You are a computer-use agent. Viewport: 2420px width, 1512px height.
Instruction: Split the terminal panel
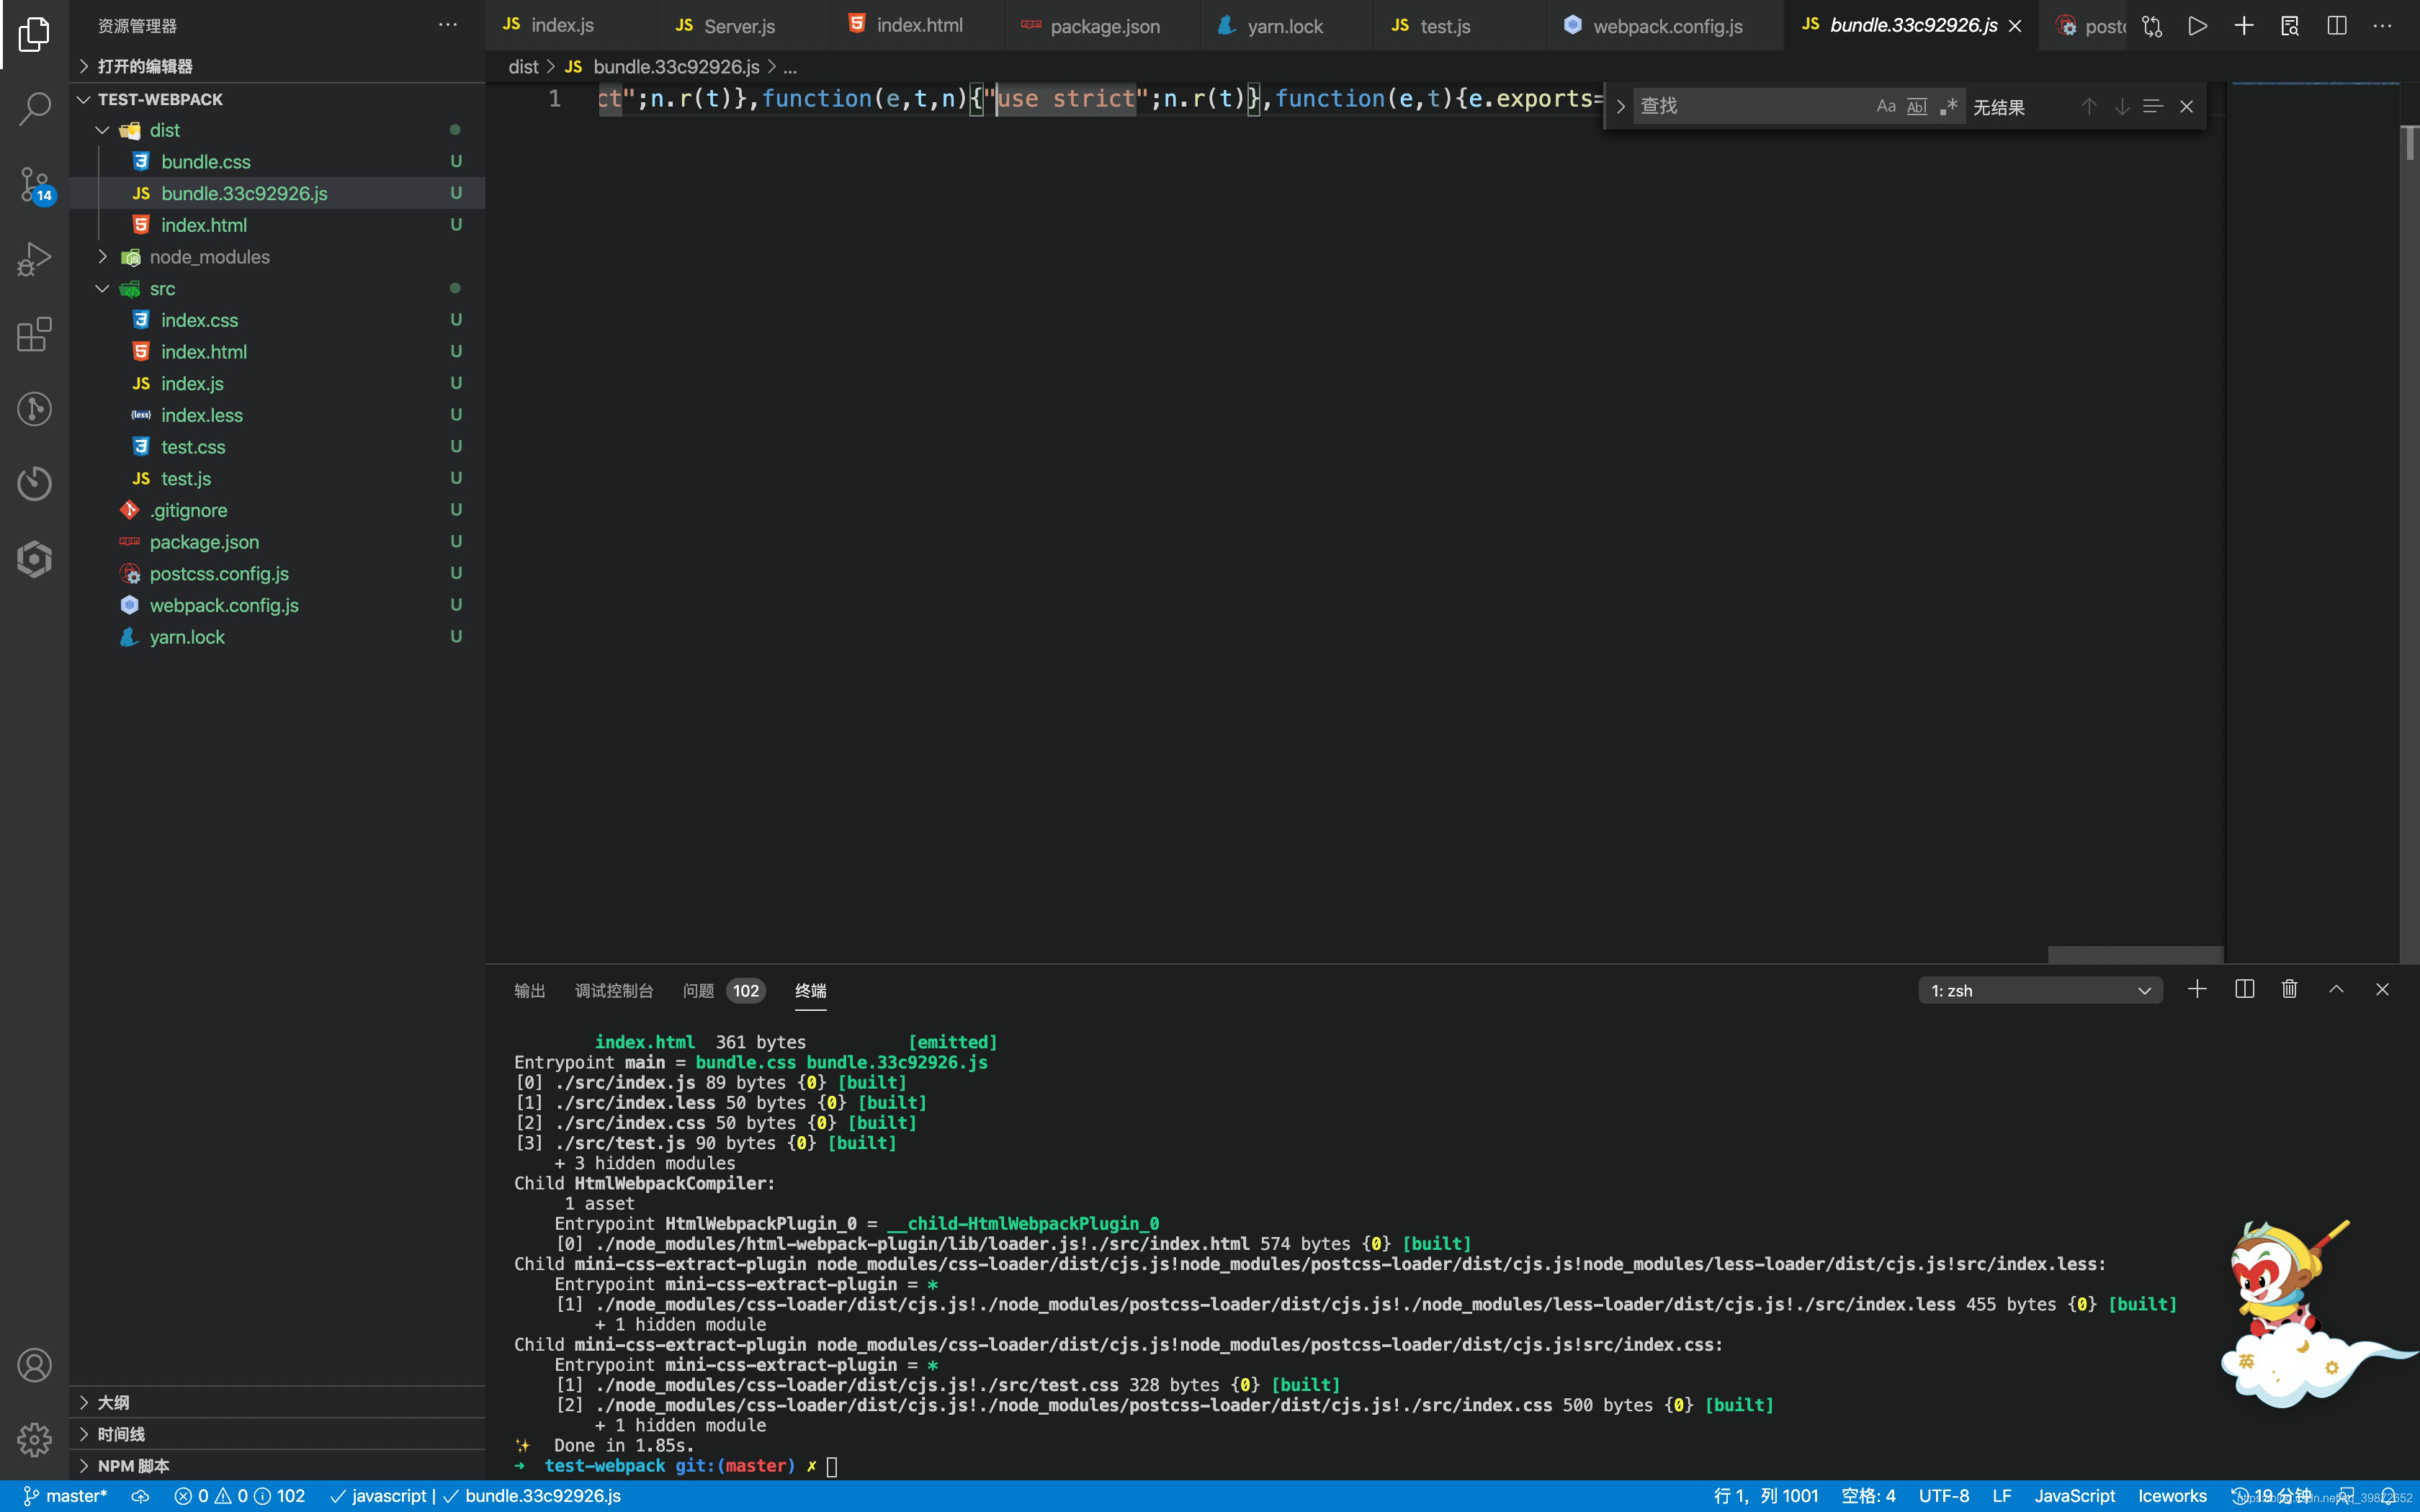(x=2244, y=989)
